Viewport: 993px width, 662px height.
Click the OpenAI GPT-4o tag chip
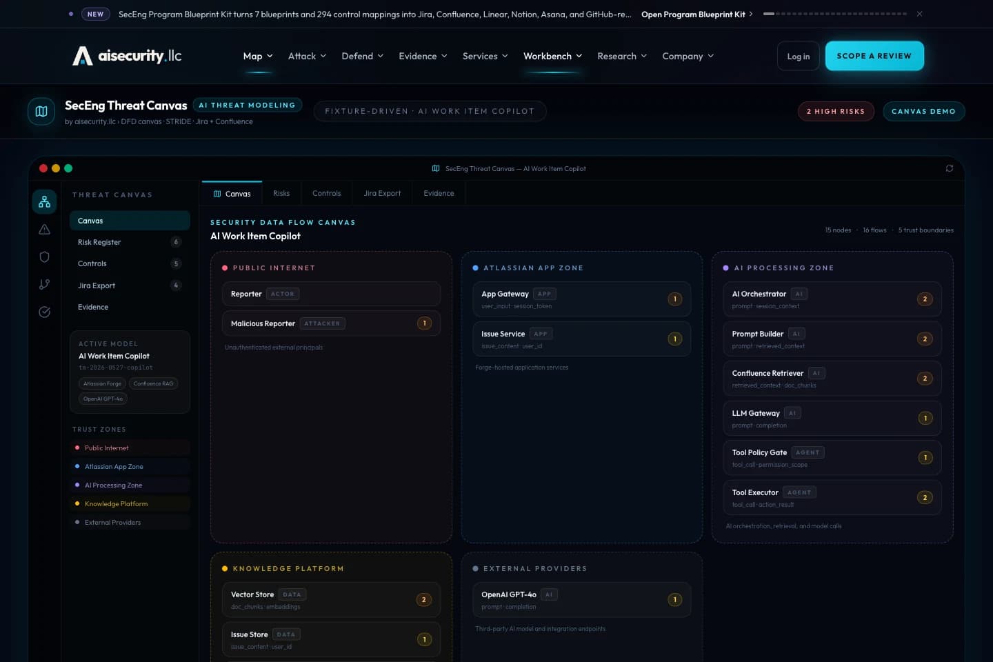pyautogui.click(x=103, y=399)
